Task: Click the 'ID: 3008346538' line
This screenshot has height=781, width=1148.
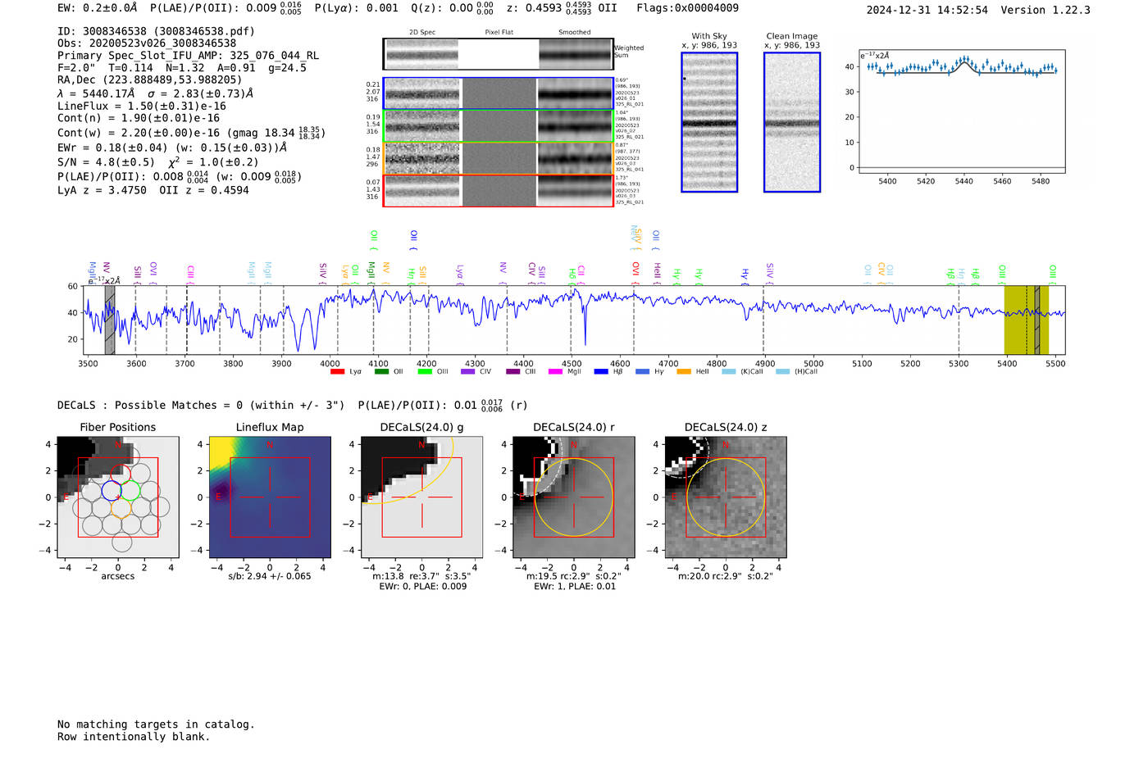Action: [x=156, y=31]
